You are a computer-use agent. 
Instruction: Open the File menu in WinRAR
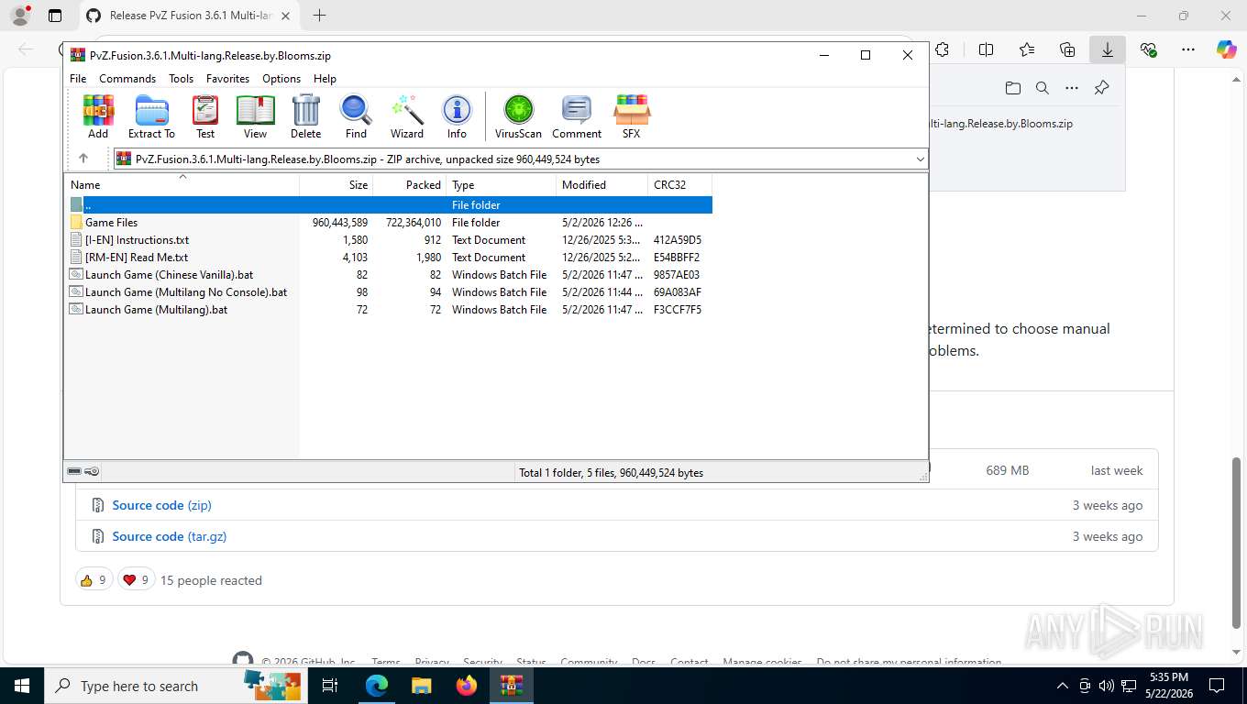click(x=78, y=79)
